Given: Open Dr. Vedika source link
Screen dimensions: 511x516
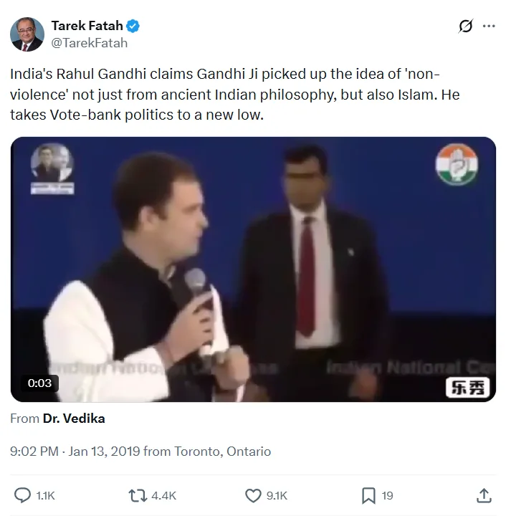Looking at the screenshot, I should (78, 419).
